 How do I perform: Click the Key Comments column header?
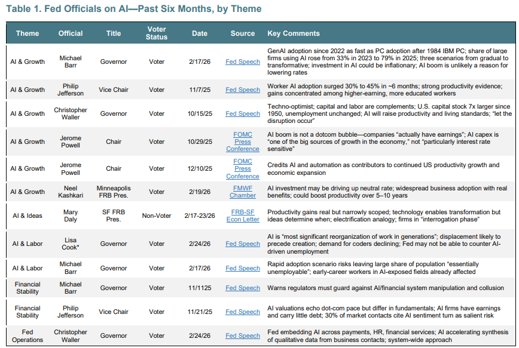294,33
